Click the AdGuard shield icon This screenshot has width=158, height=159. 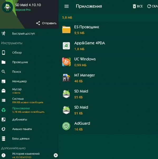coord(66,126)
